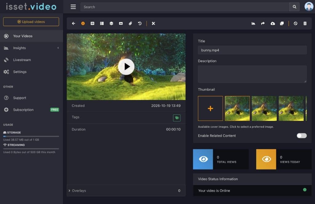The image size is (315, 204).
Task: Click the storage usage bar
Action: (x=31, y=136)
